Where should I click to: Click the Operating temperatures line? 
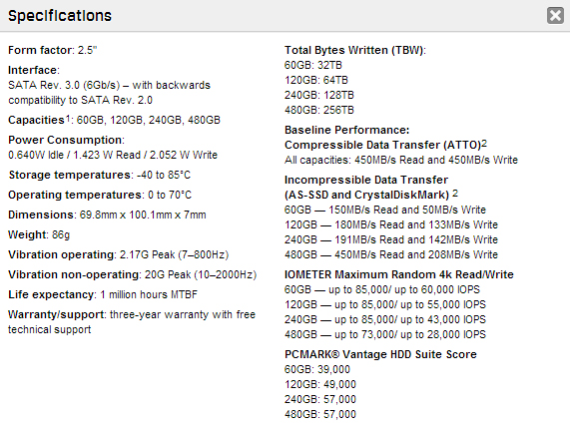[100, 196]
